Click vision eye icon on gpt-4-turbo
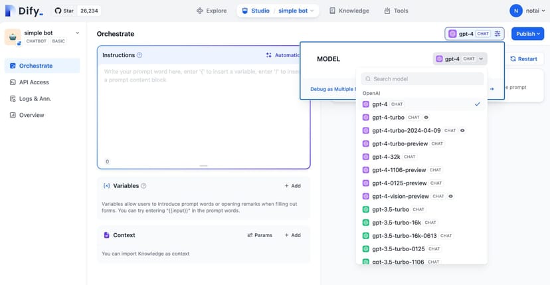 point(426,118)
